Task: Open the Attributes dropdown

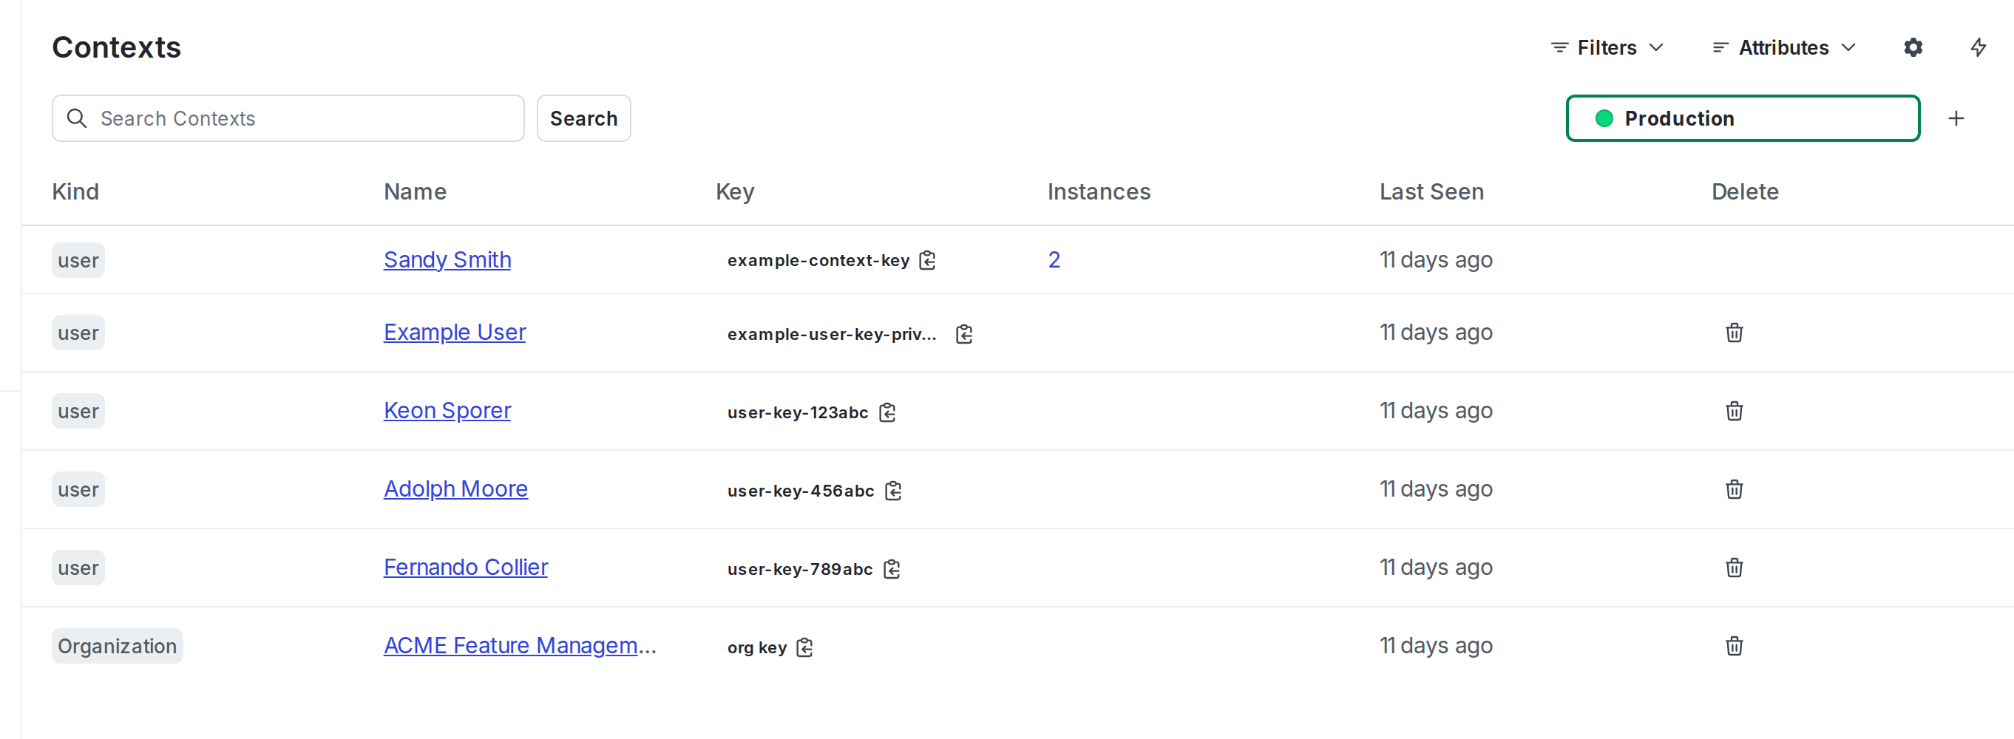Action: 1783,47
